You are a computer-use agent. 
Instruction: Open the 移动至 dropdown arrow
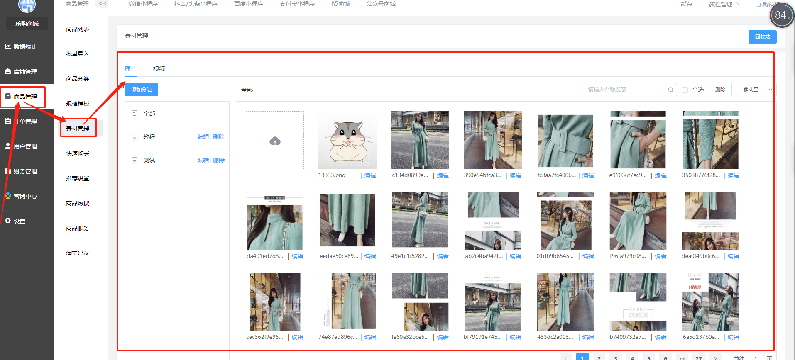[771, 90]
